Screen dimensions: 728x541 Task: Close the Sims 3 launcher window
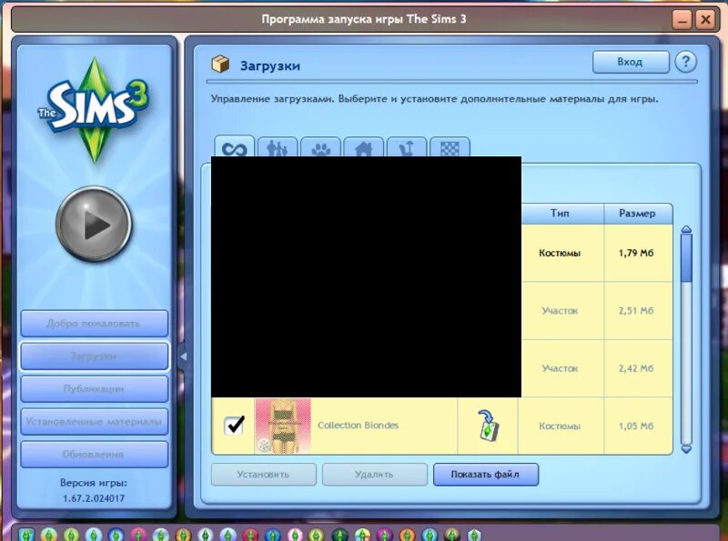click(705, 20)
